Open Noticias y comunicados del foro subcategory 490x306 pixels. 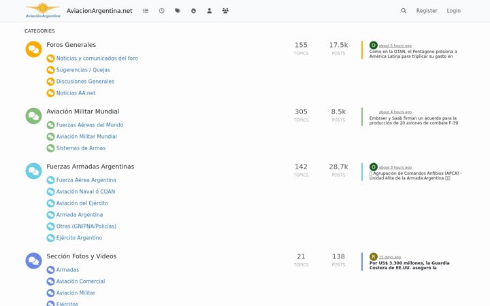coord(97,58)
